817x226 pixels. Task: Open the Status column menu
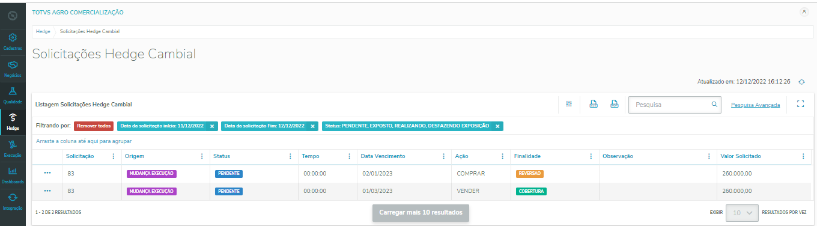[290, 156]
